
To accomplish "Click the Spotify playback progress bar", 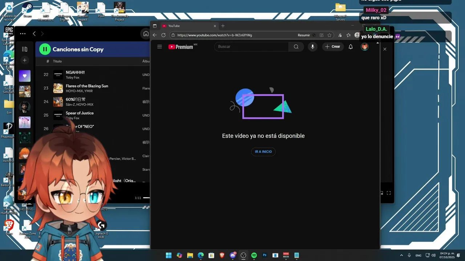I will coord(146,198).
